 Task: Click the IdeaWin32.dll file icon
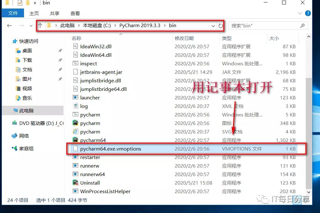[75, 46]
